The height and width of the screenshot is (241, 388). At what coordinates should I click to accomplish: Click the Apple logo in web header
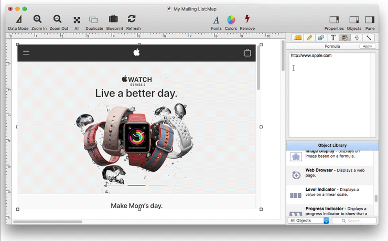[x=137, y=52]
